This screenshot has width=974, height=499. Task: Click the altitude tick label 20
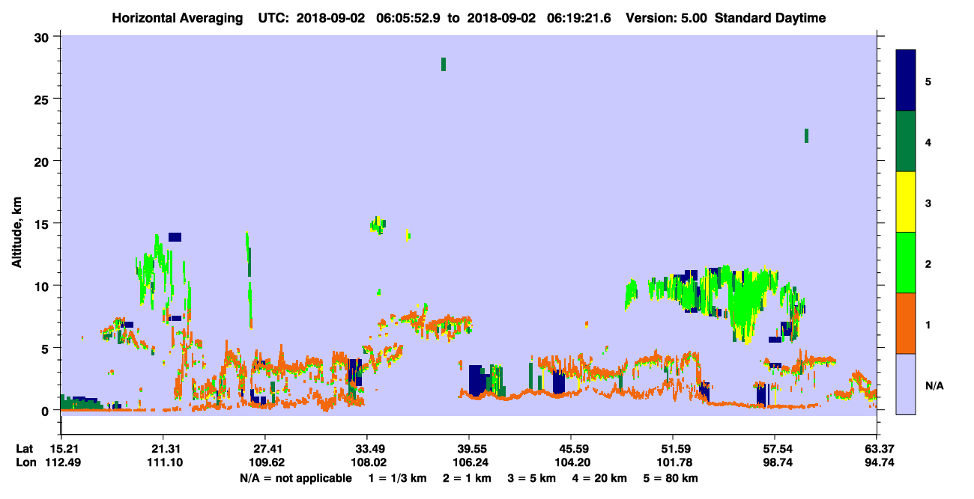pos(43,161)
